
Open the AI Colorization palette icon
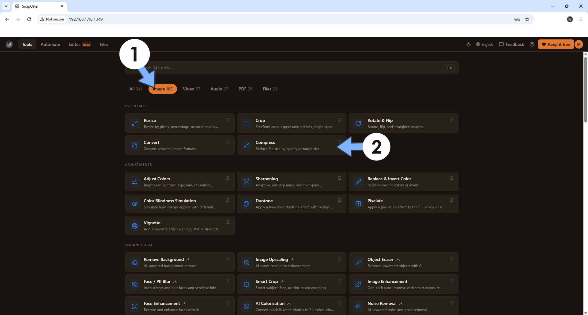click(x=247, y=306)
